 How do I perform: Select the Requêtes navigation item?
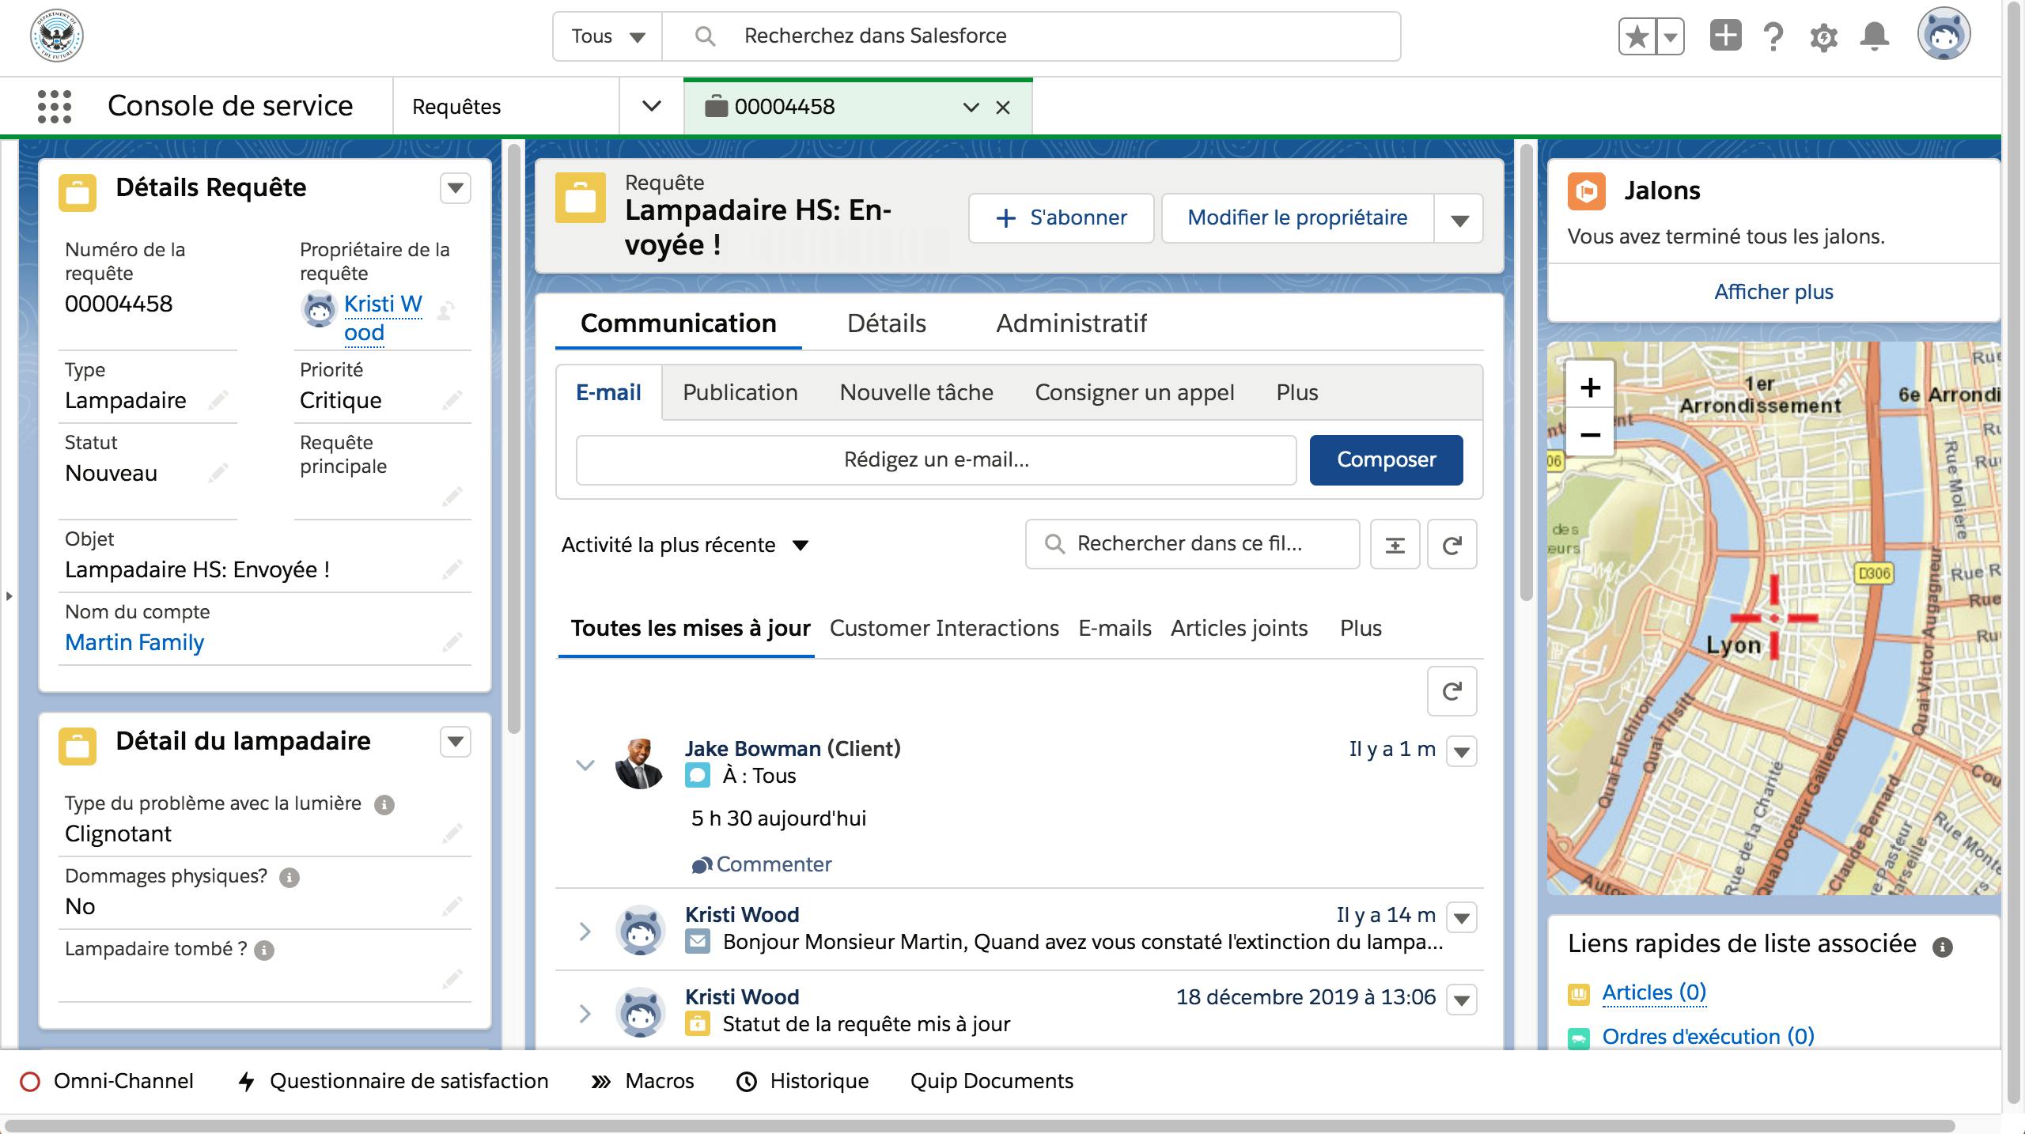tap(456, 107)
